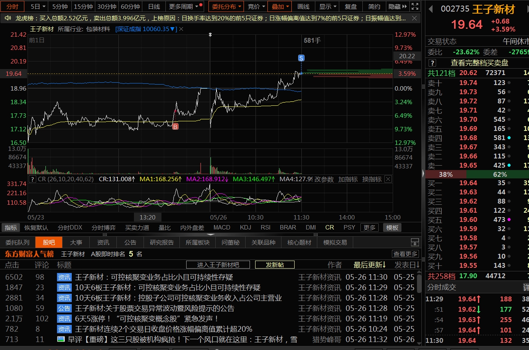Click 查看更多 in 人气榜 row

click(405, 254)
